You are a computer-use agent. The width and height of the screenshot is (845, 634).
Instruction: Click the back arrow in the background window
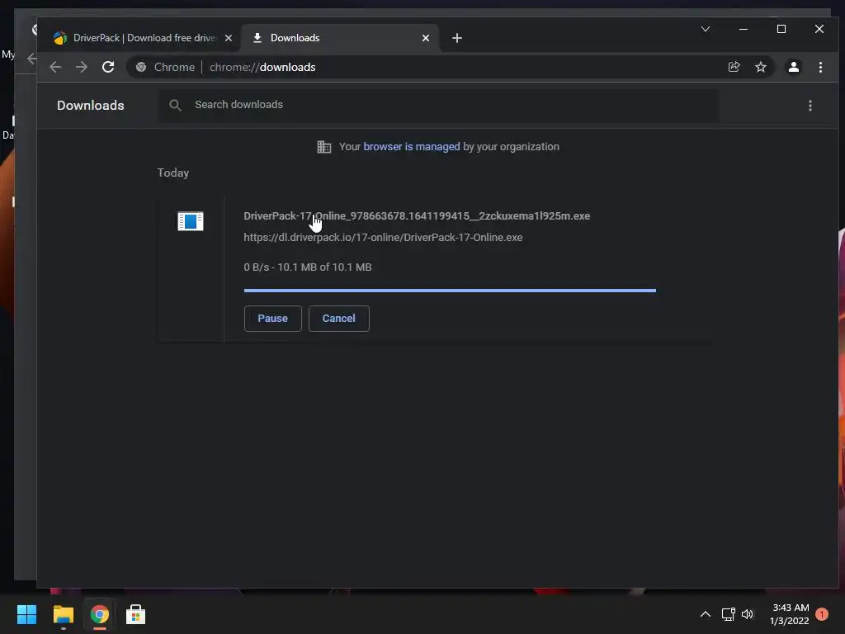(x=31, y=59)
